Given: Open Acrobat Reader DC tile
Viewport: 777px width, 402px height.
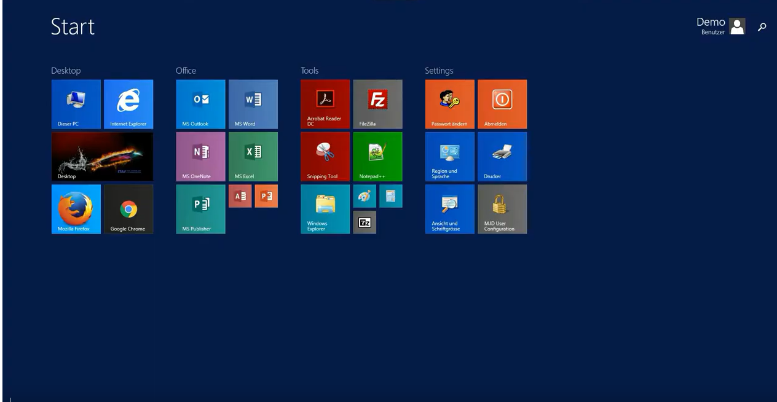Looking at the screenshot, I should 325,104.
